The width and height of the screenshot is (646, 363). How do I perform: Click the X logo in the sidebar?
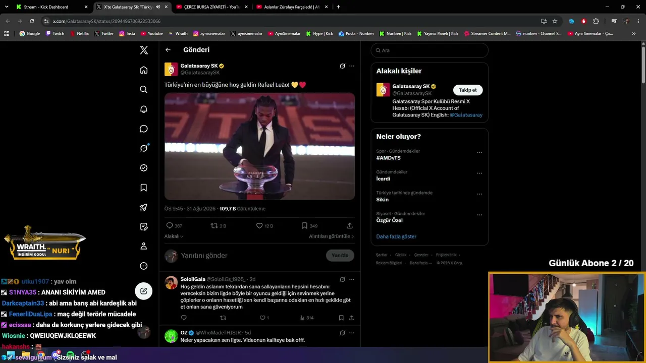tap(144, 50)
